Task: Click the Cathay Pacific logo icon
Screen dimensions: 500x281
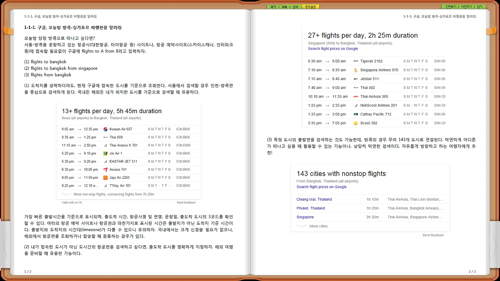Action: (x=356, y=114)
